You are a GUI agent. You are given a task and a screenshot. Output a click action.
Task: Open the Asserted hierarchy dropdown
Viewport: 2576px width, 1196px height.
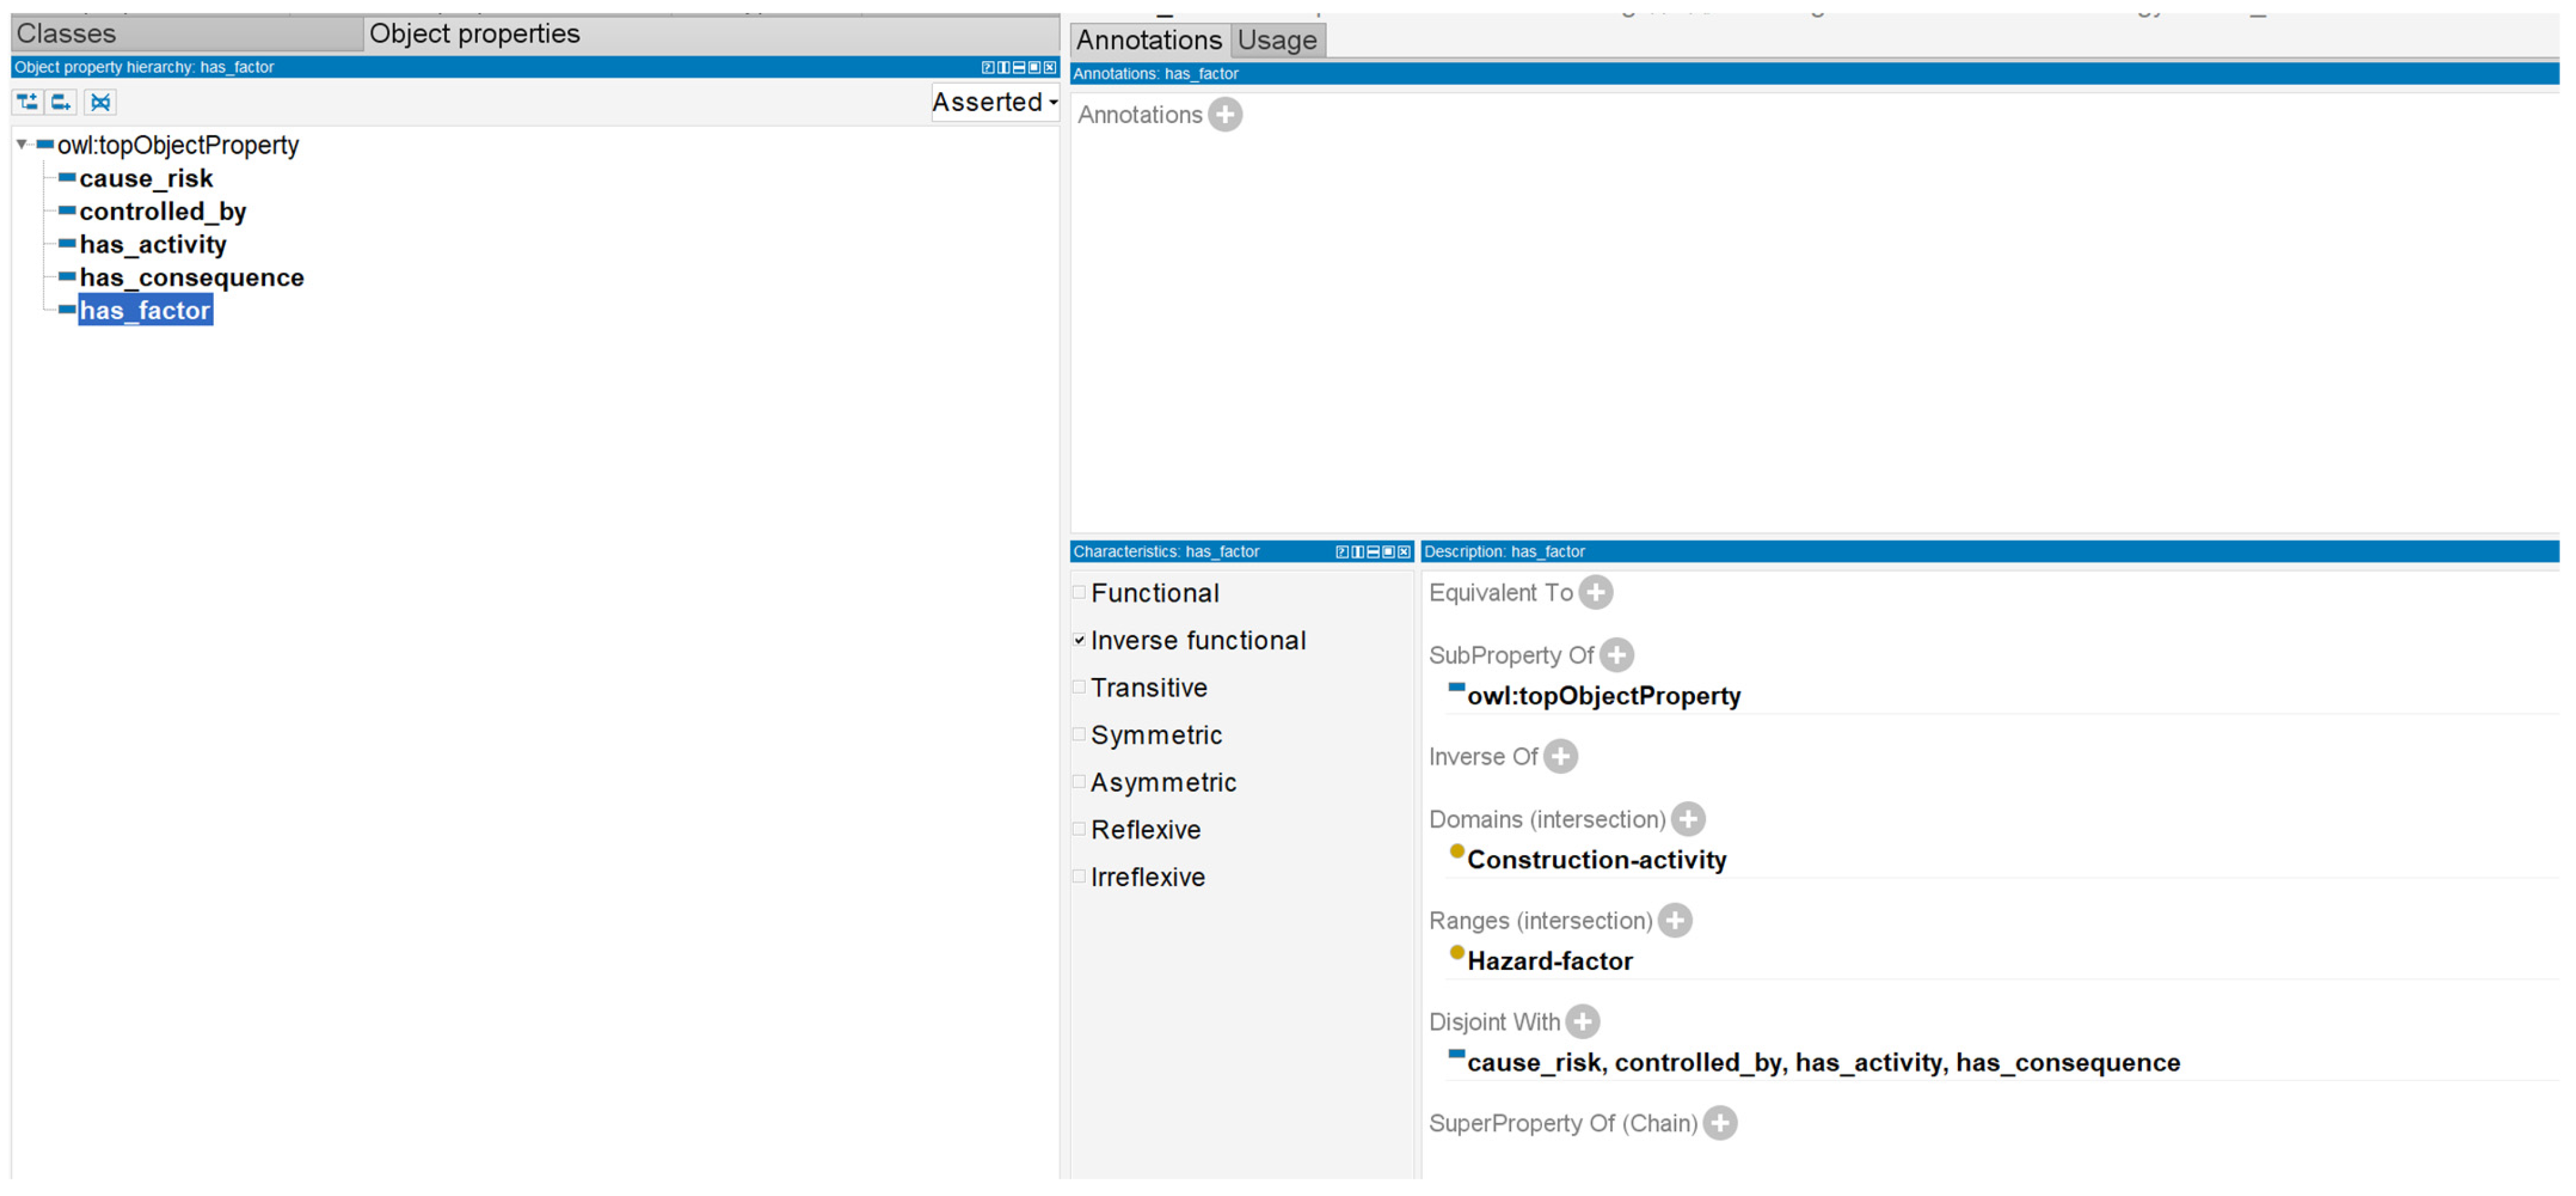coord(995,102)
